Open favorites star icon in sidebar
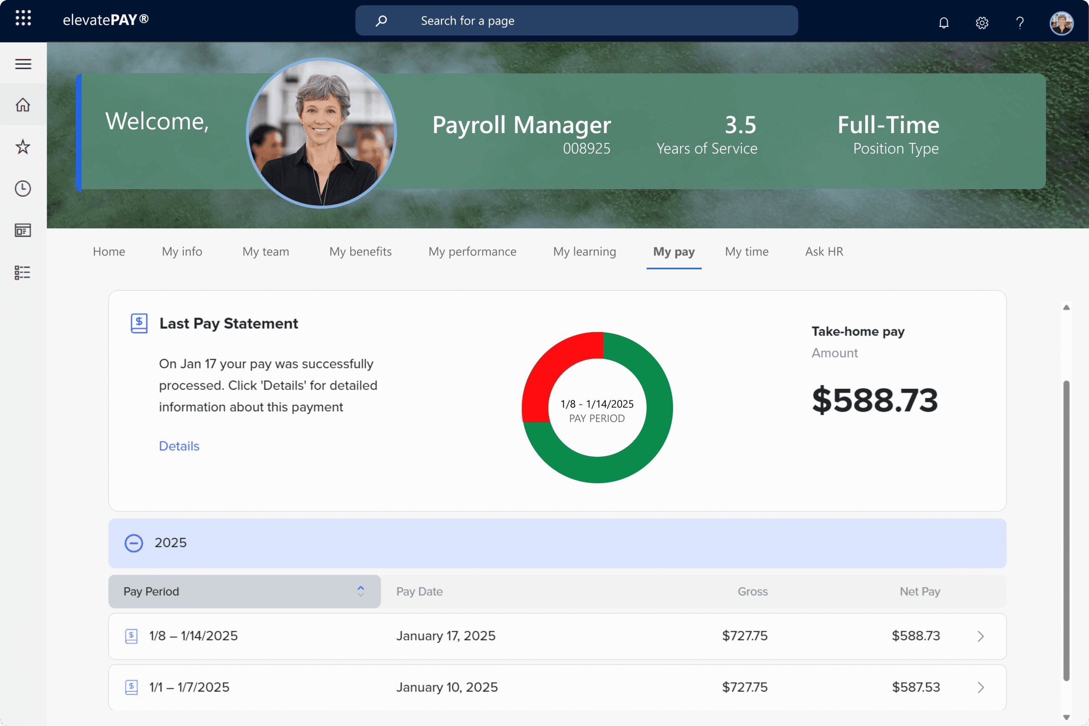Image resolution: width=1089 pixels, height=726 pixels. tap(23, 147)
